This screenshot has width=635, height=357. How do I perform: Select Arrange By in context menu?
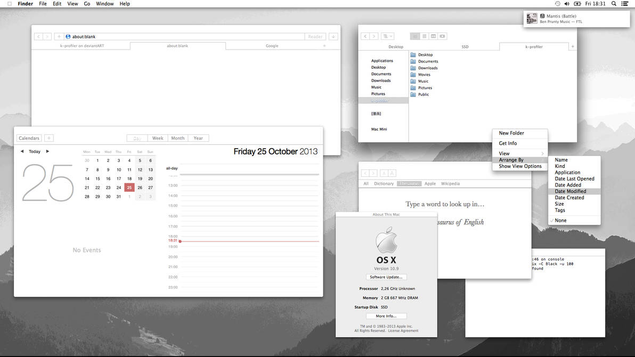[520, 160]
